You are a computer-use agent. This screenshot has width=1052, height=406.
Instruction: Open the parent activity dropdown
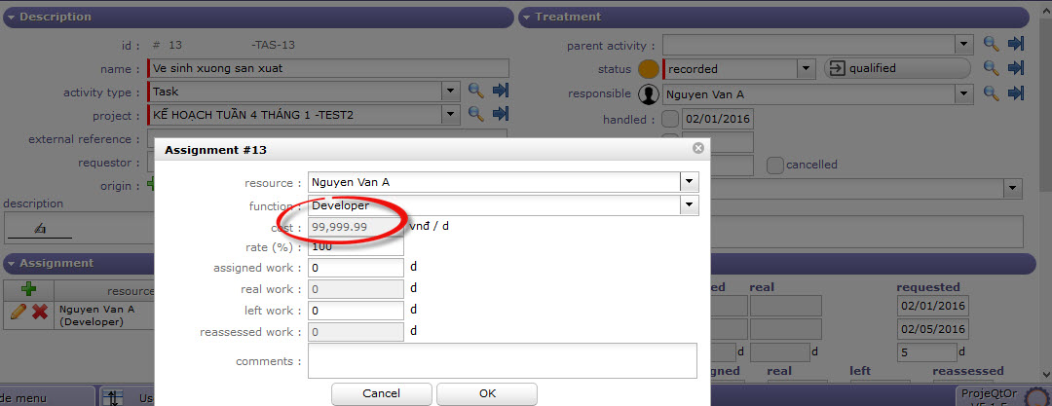pyautogui.click(x=964, y=45)
